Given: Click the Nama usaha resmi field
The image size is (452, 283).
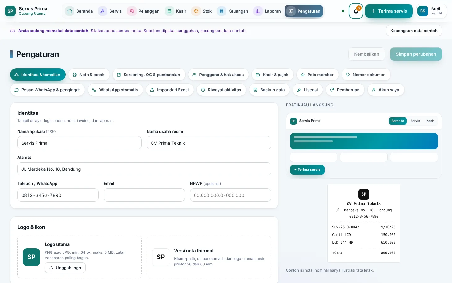Looking at the screenshot, I should pyautogui.click(x=209, y=143).
